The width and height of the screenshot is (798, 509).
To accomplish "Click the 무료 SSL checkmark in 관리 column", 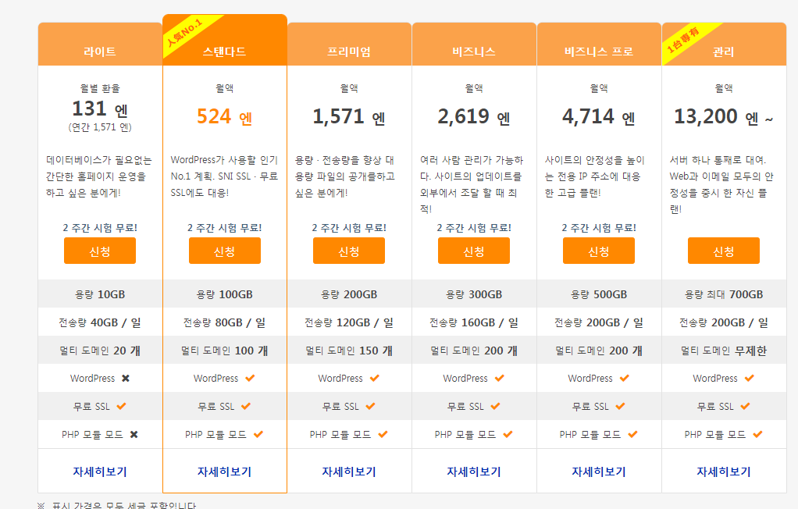I will (x=745, y=407).
